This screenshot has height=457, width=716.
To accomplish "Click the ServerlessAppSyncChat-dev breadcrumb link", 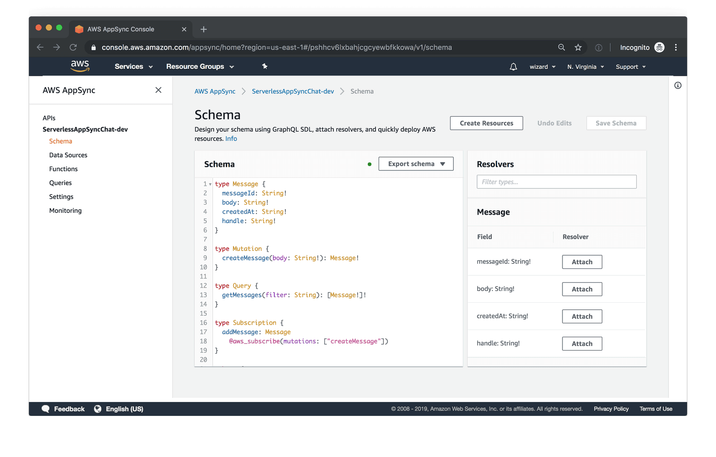I will (x=293, y=91).
